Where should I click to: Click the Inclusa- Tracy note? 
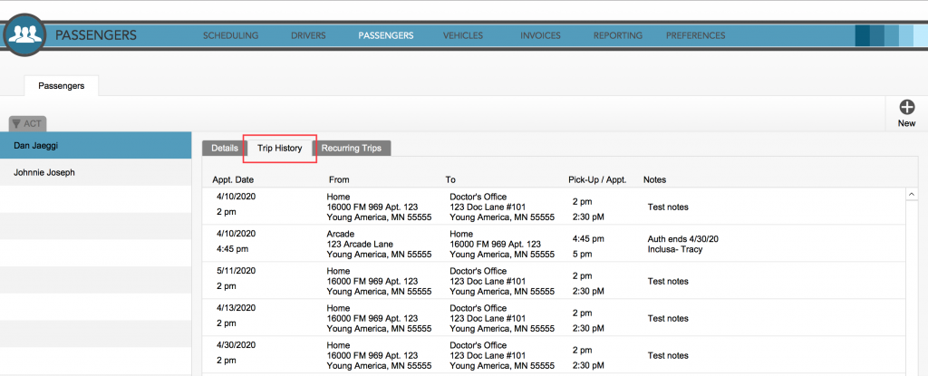tap(674, 249)
